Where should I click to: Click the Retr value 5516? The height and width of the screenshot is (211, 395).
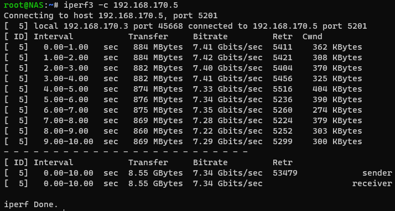283,89
